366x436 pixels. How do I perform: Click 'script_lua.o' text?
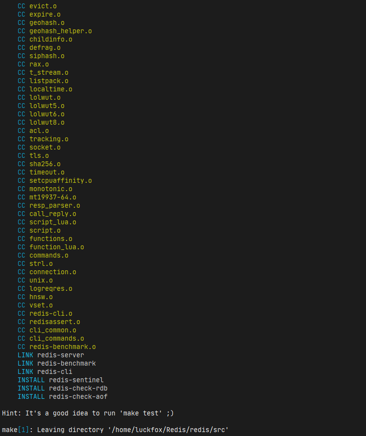[x=53, y=222]
